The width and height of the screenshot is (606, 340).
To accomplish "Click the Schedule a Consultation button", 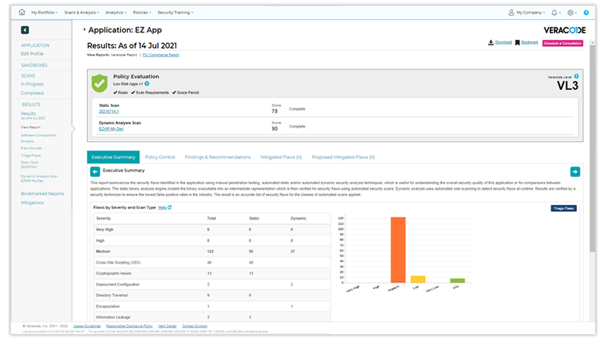I will [x=563, y=43].
